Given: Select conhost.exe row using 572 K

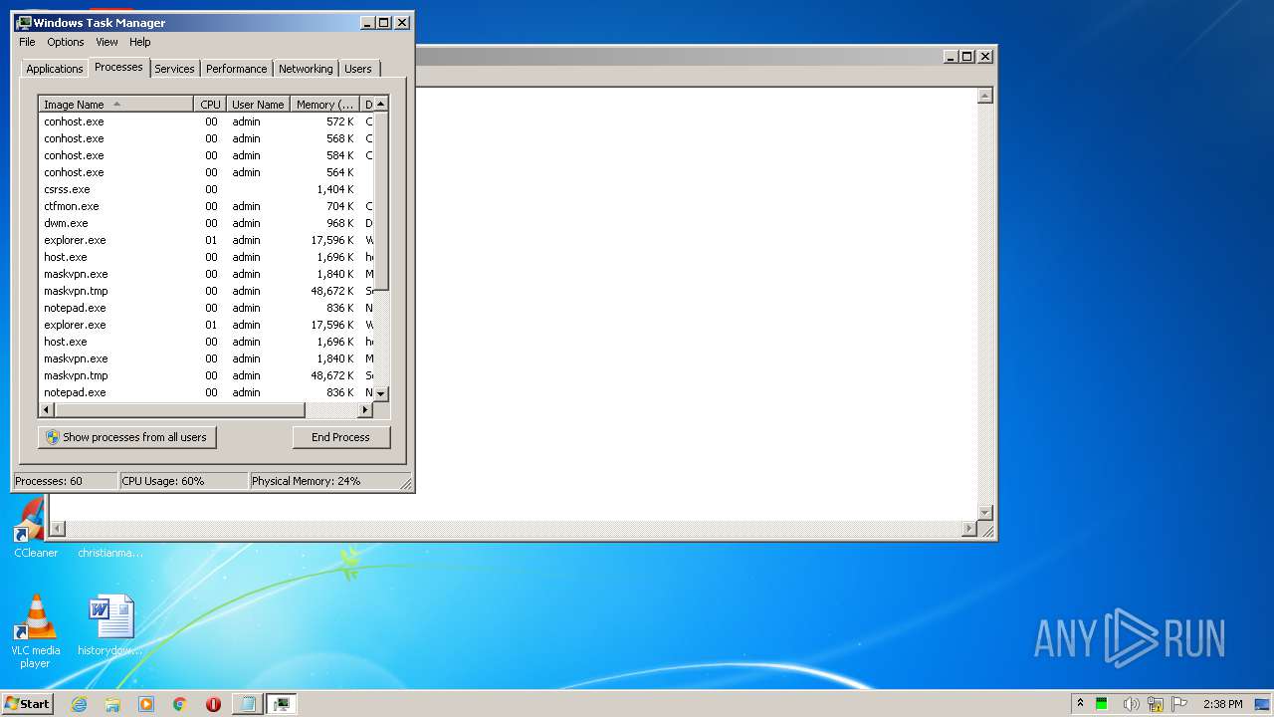Looking at the screenshot, I should tap(206, 121).
